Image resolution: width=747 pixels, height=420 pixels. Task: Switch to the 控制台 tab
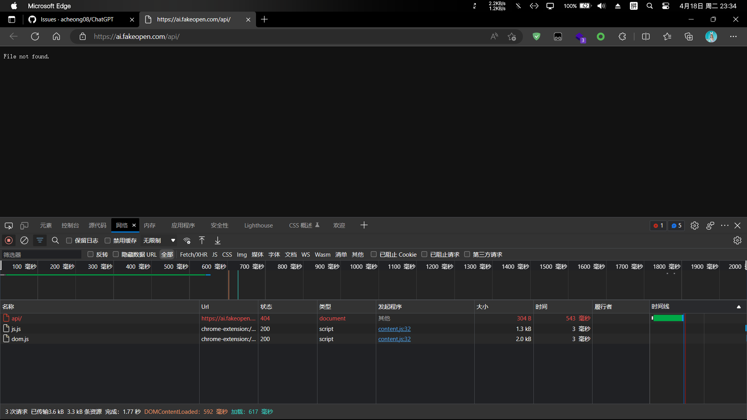pyautogui.click(x=70, y=226)
